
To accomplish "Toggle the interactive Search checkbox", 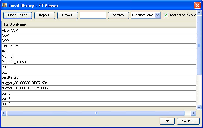I will 166,15.
